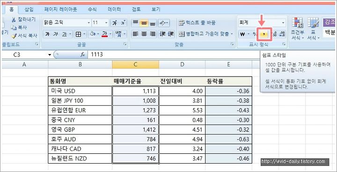Apply red font color with the underlined 가

tap(105, 34)
